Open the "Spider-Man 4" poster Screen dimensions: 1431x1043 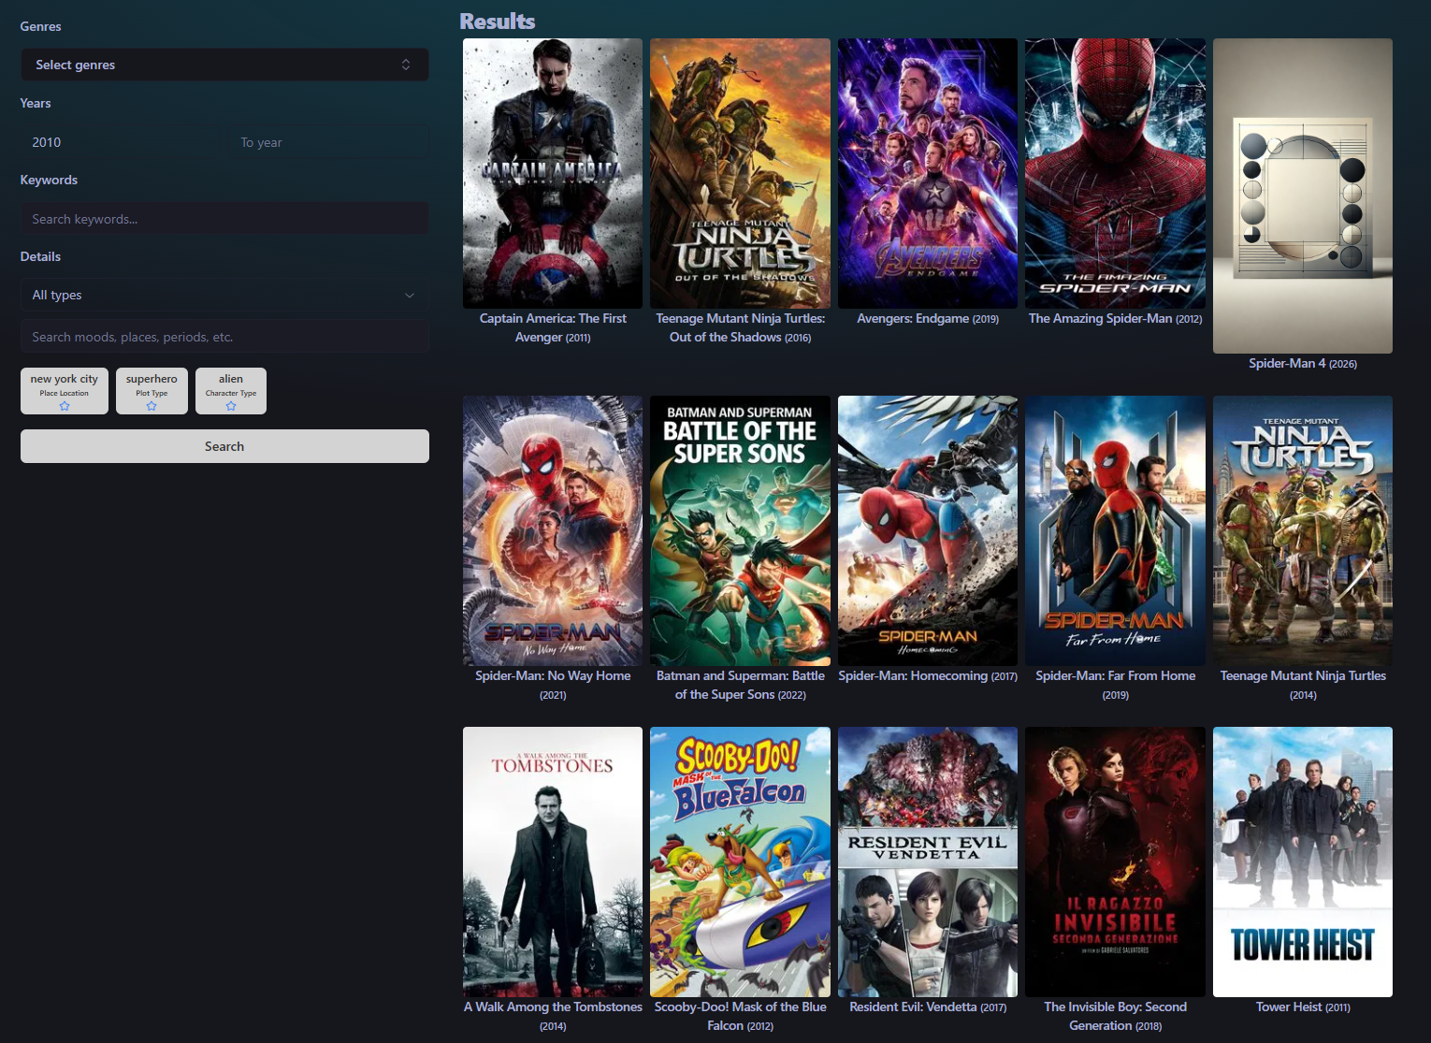click(1302, 196)
